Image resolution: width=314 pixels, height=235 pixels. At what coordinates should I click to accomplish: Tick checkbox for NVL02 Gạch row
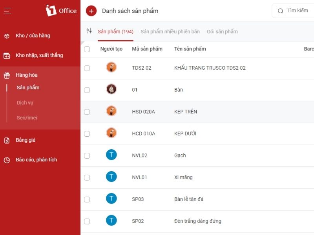[x=87, y=155]
